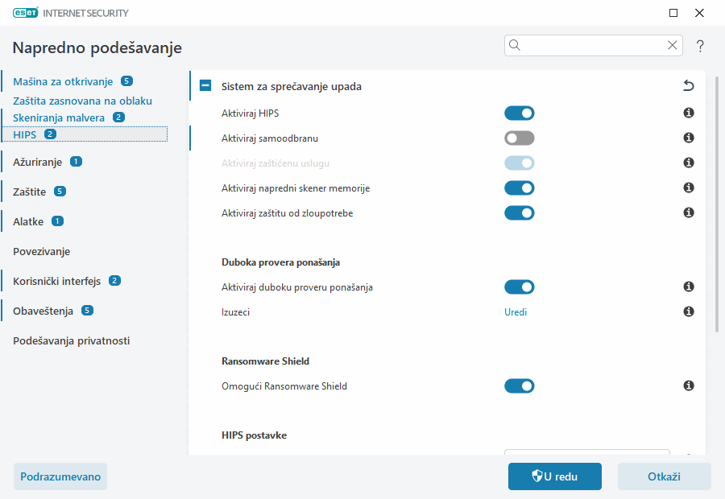The image size is (725, 499).
Task: Show info for Aktiviraj HIPS
Action: [689, 113]
